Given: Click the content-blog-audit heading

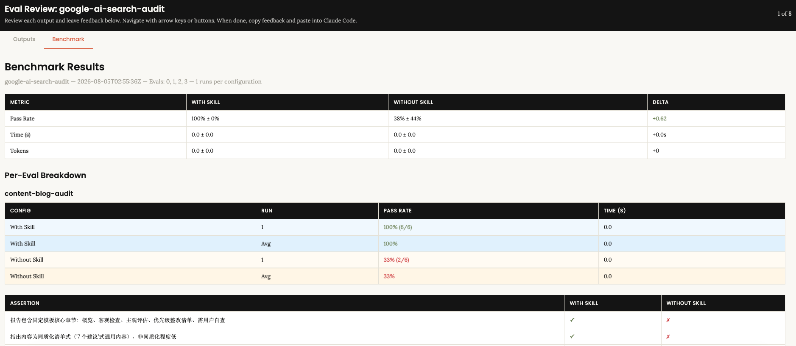Looking at the screenshot, I should pos(39,193).
